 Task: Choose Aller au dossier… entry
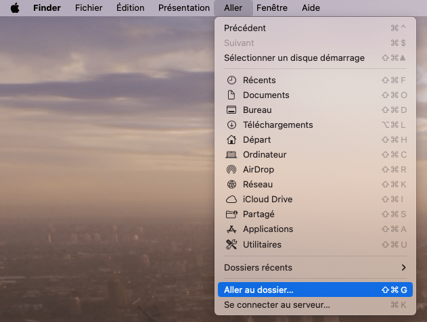[315, 290]
